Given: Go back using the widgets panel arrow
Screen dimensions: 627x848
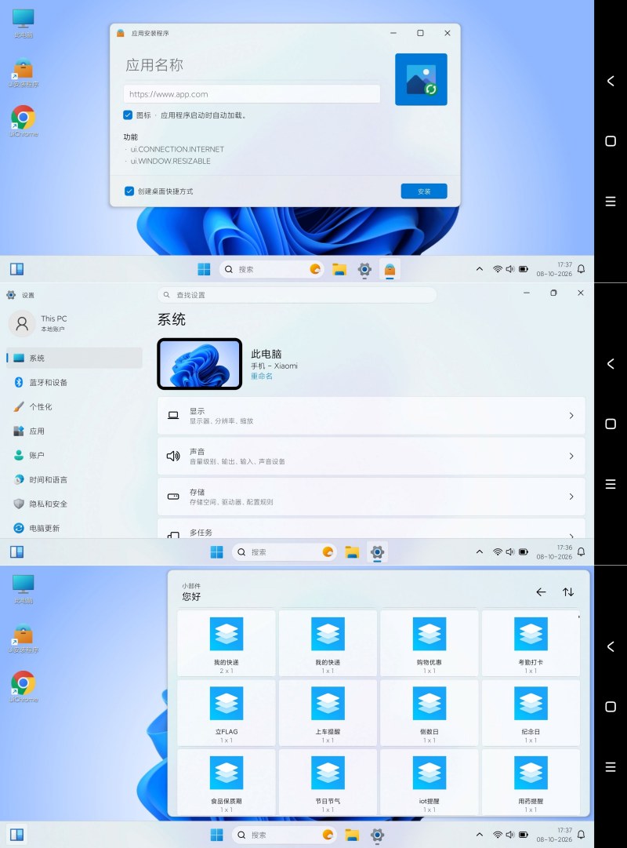Looking at the screenshot, I should [541, 592].
